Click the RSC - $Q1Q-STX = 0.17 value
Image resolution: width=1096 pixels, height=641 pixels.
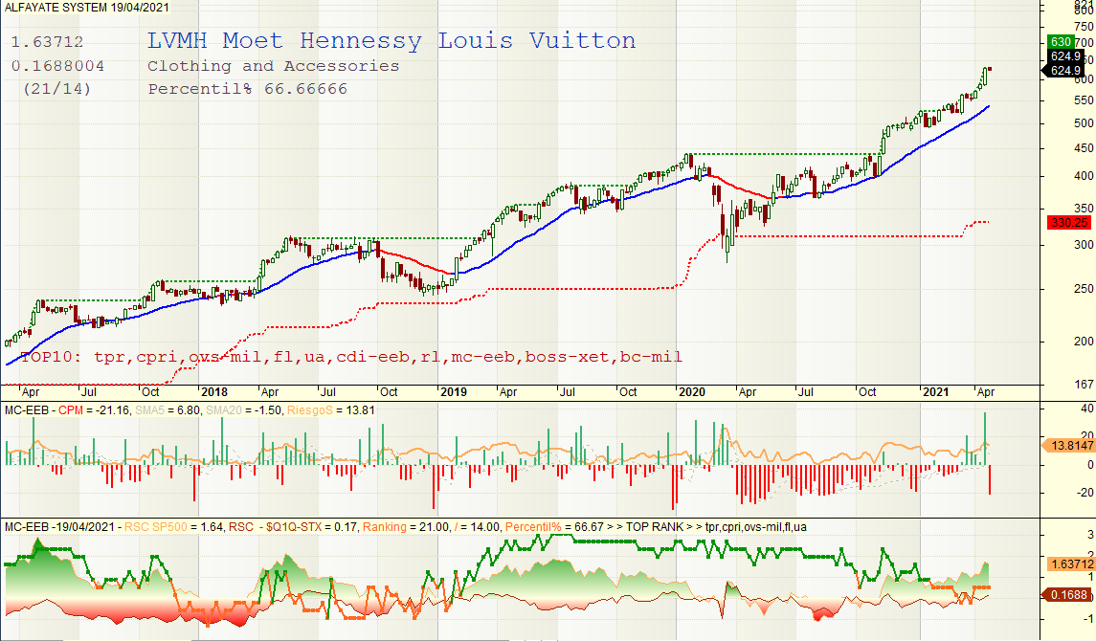[x=294, y=527]
